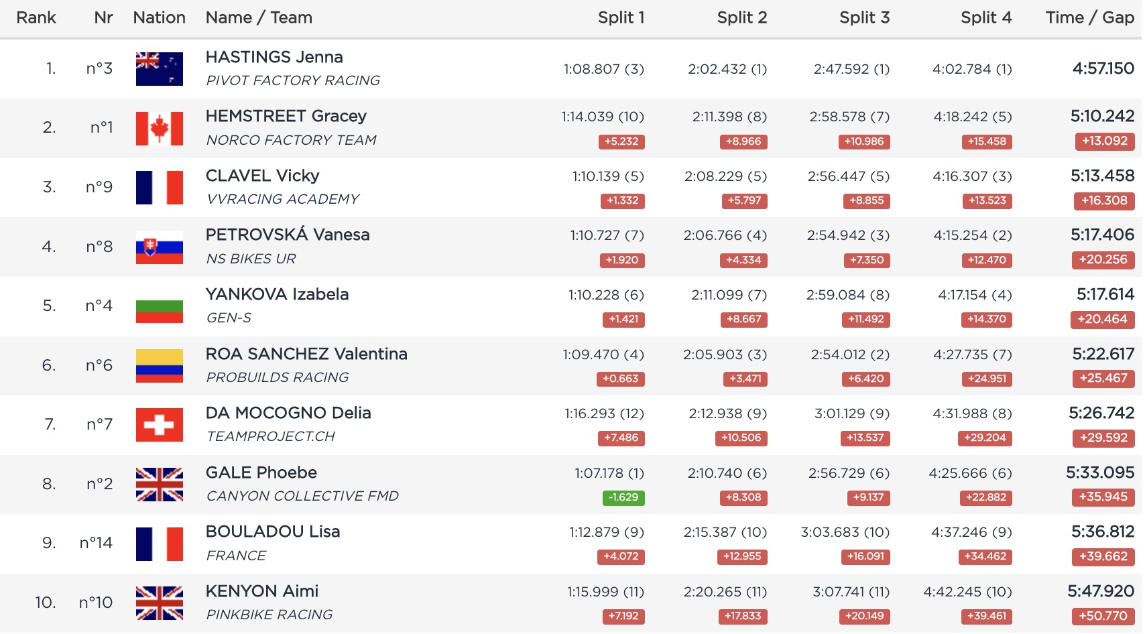Select rider name GALE Phoebe
The width and height of the screenshot is (1145, 634).
pyautogui.click(x=261, y=472)
